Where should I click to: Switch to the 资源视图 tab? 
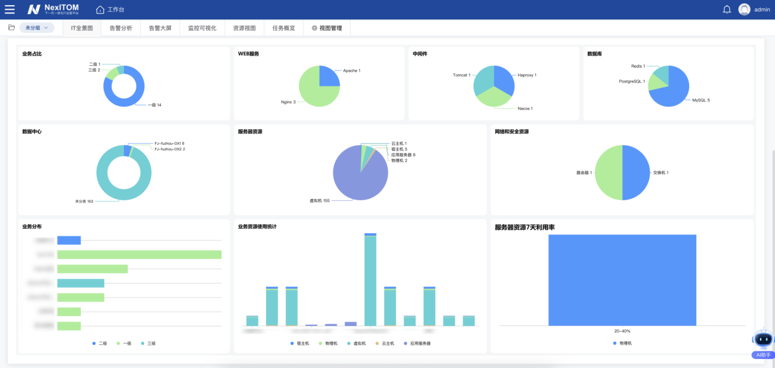(x=244, y=28)
